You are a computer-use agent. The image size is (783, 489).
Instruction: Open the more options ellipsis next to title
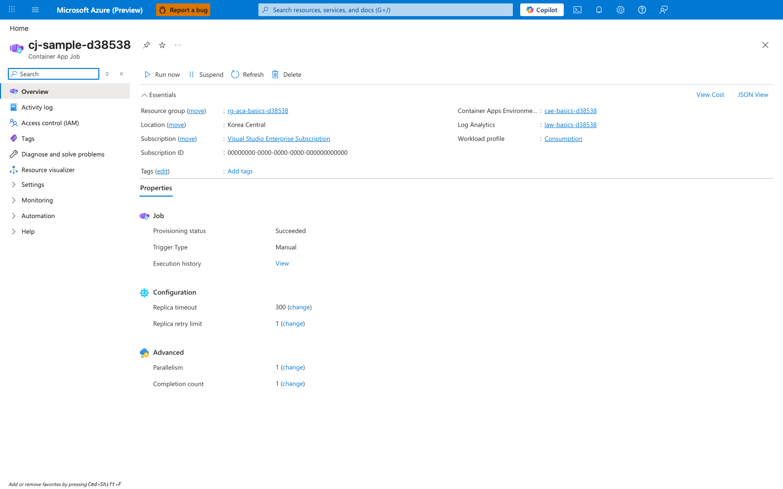tap(178, 45)
